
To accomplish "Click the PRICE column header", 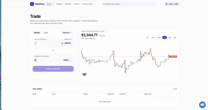I will [x=86, y=94].
